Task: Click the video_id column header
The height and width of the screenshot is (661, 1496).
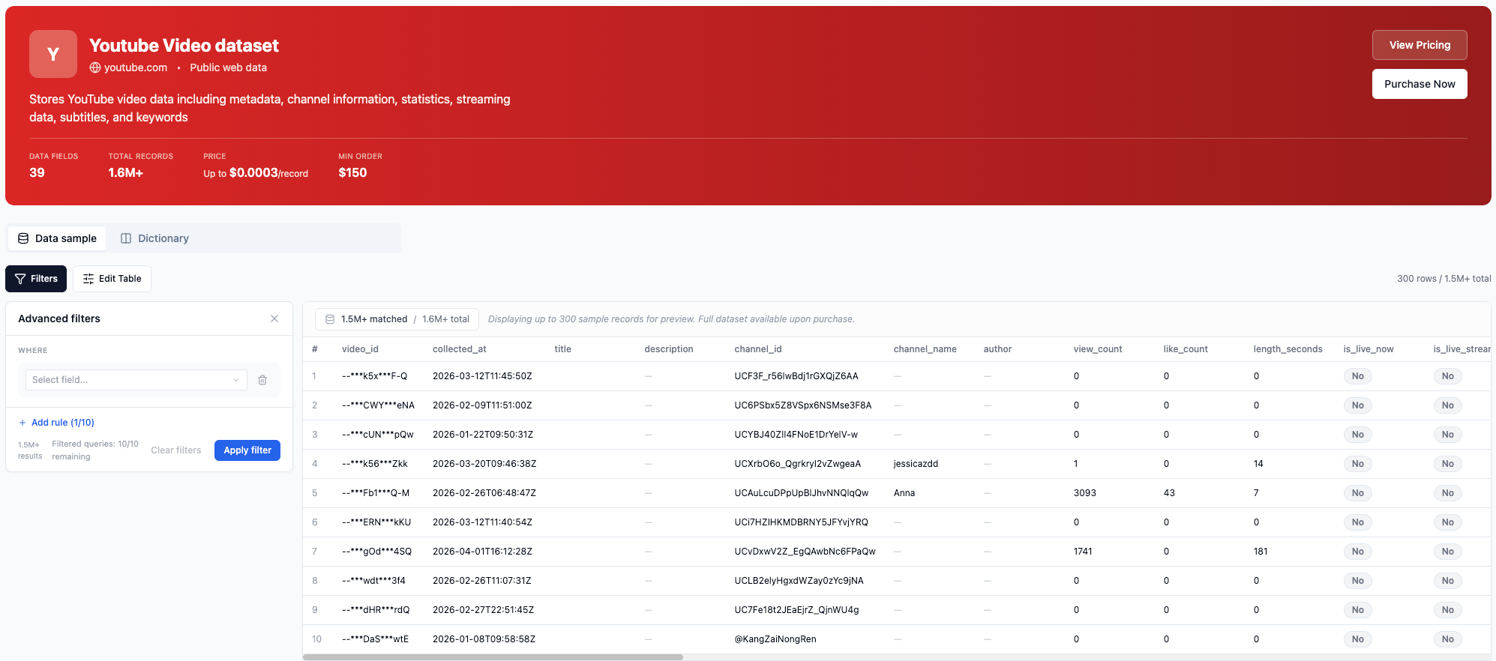Action: click(360, 349)
